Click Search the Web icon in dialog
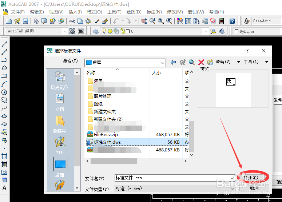 191,62
